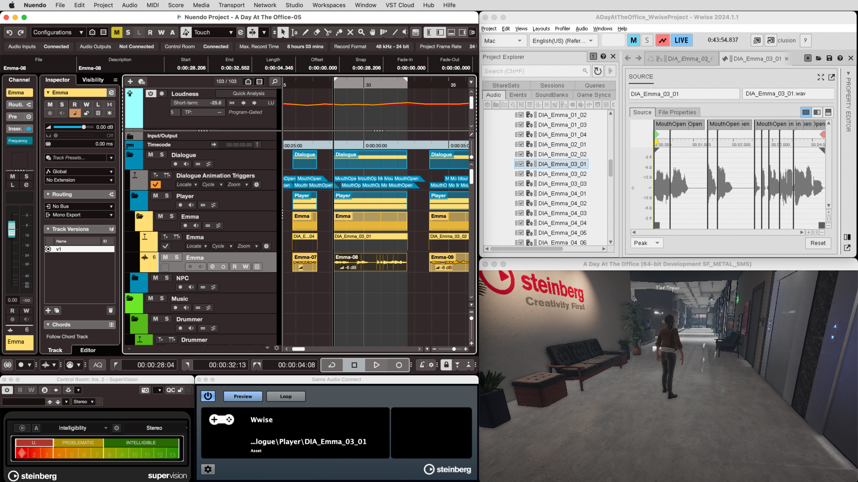This screenshot has height=482, width=858.
Task: Click the Reset button in Source editor
Action: point(818,243)
